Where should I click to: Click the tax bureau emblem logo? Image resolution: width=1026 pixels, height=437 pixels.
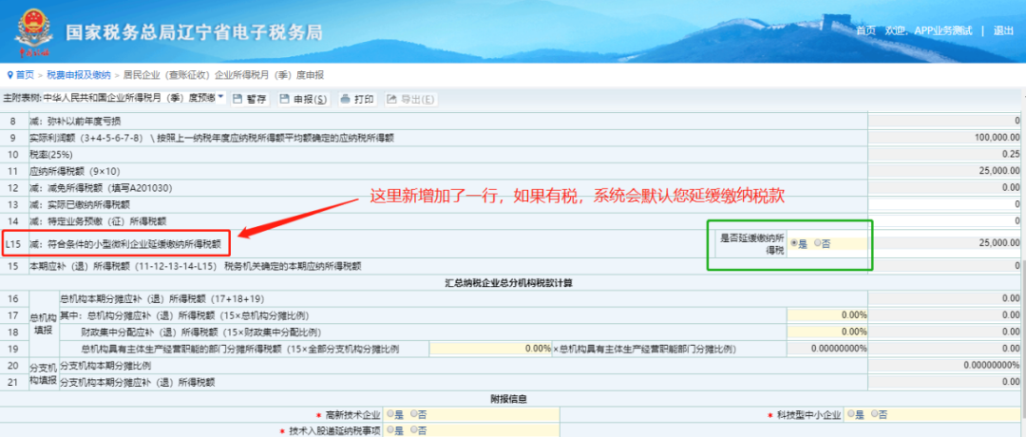click(x=32, y=31)
